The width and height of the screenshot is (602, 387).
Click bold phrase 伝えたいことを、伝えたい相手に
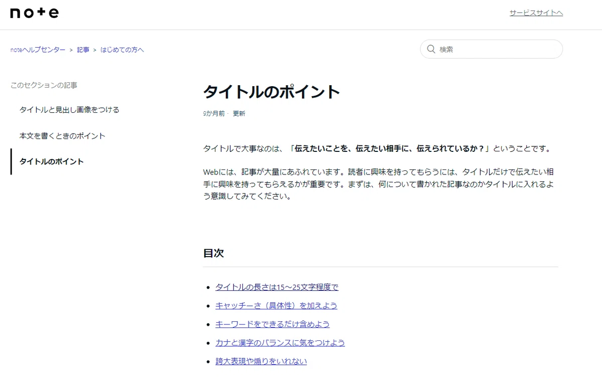[x=351, y=148]
